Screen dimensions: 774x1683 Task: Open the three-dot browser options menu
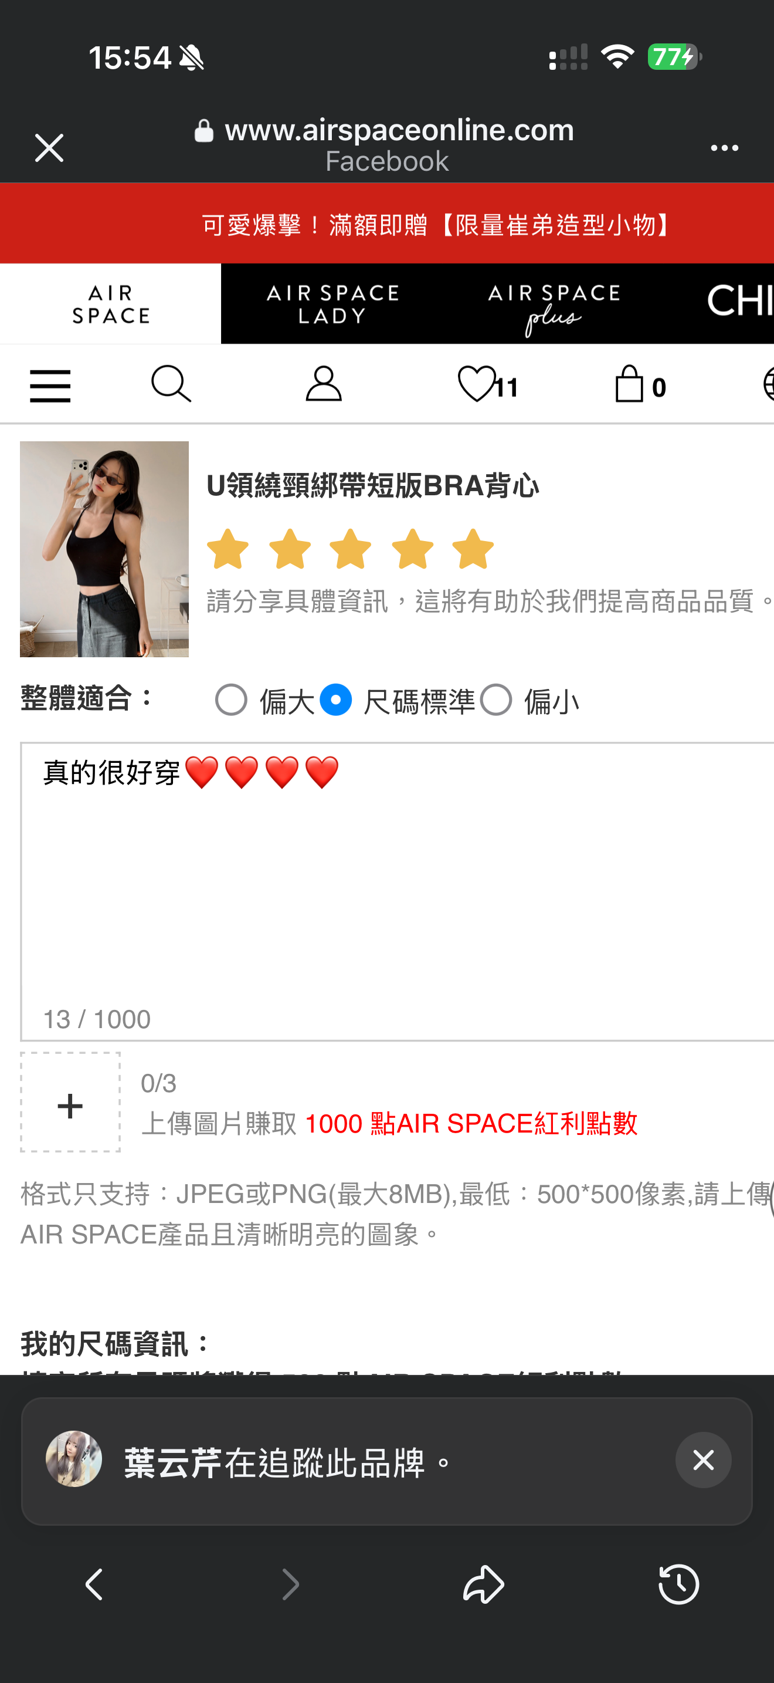tap(724, 148)
